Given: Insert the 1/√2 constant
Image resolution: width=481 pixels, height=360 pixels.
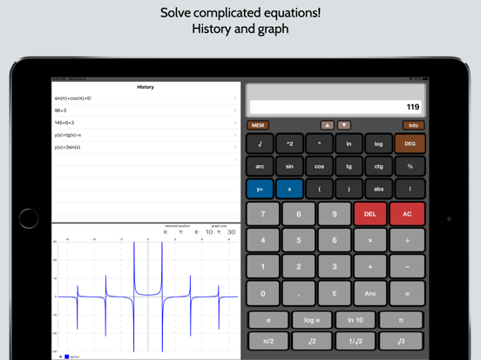Looking at the screenshot, I should (x=356, y=341).
